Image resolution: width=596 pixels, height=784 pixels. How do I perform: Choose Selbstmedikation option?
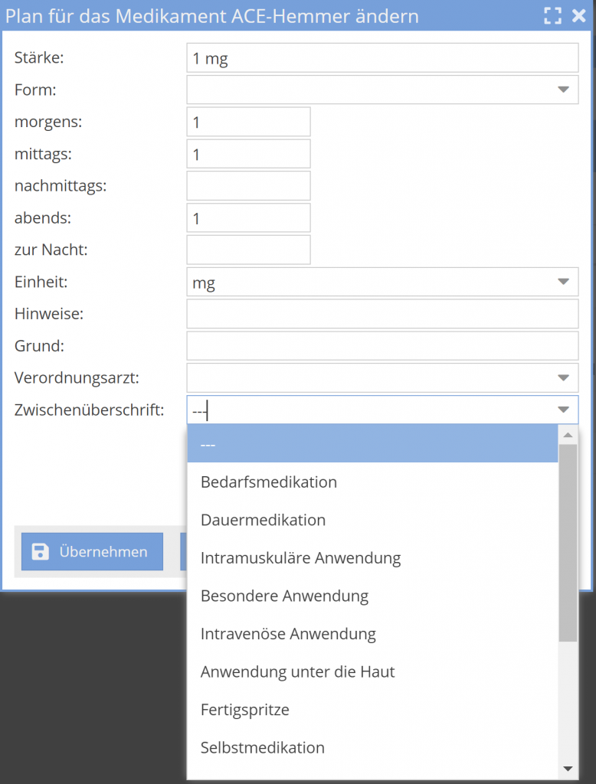click(x=372, y=748)
